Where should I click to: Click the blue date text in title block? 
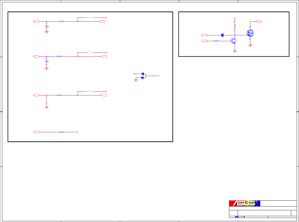240,217
